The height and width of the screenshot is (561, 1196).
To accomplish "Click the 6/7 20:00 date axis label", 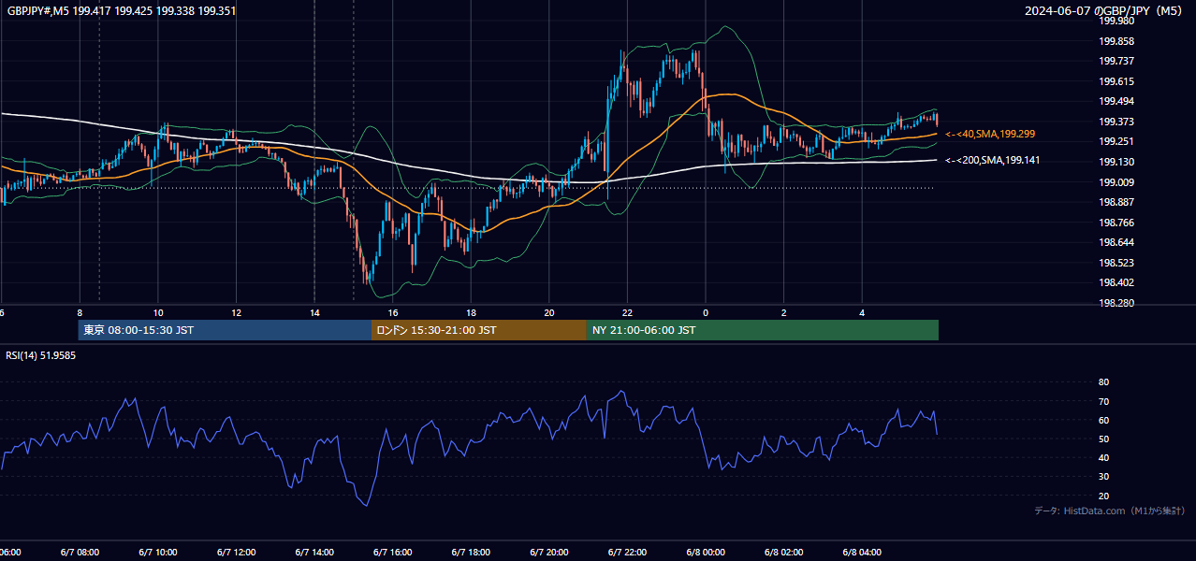I will (549, 553).
